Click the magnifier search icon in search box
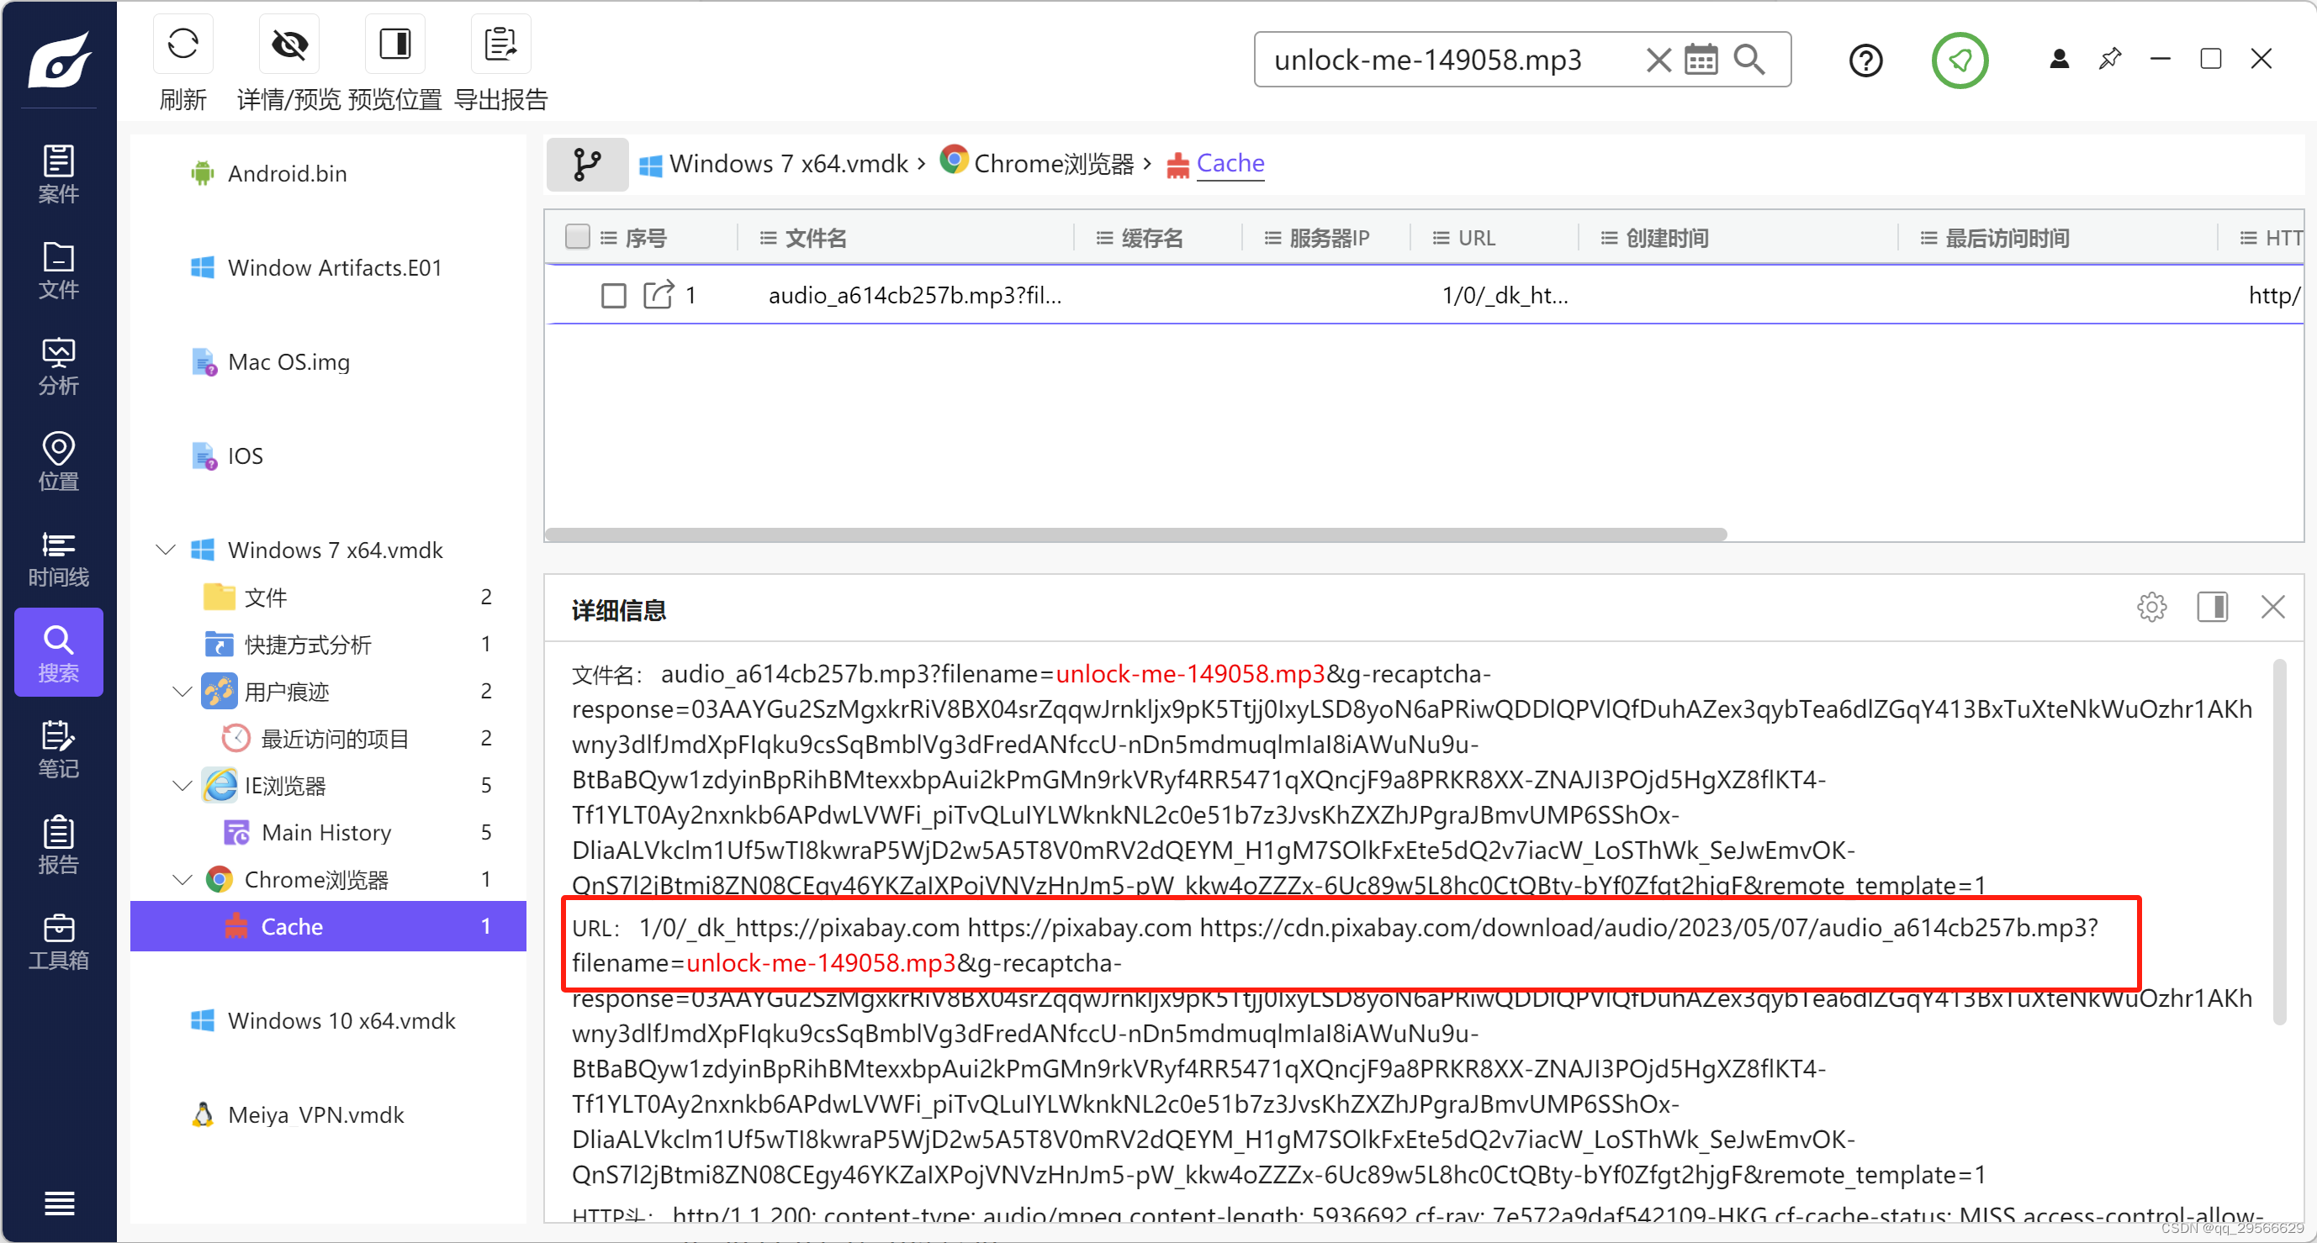 point(1749,61)
